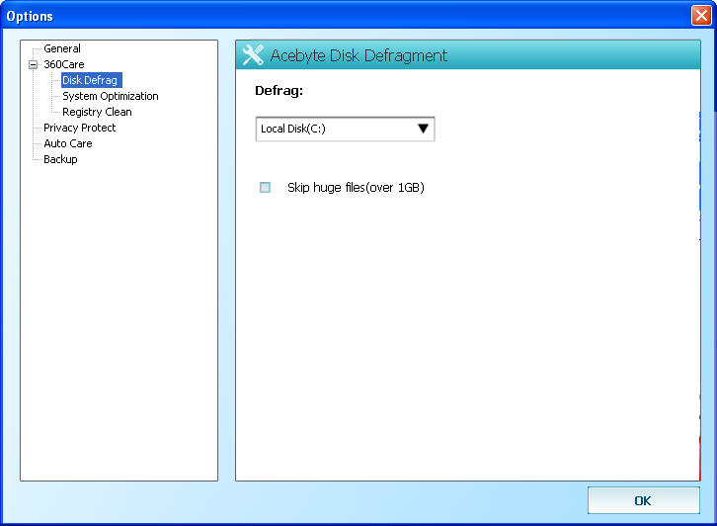Screen dimensions: 717x526
Task: Choose Disk Defrag in the tree
Action: [x=91, y=80]
